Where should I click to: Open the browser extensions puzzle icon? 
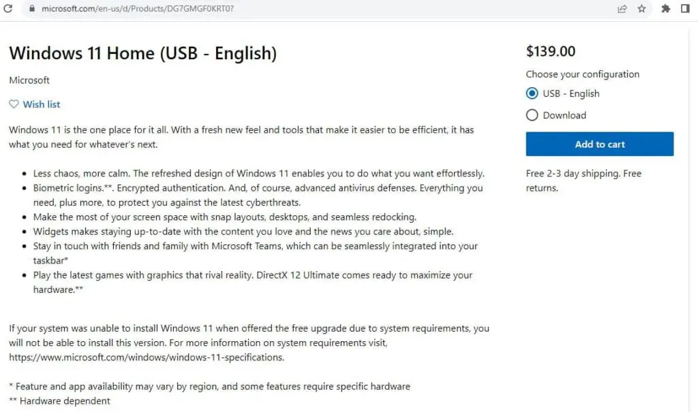665,9
